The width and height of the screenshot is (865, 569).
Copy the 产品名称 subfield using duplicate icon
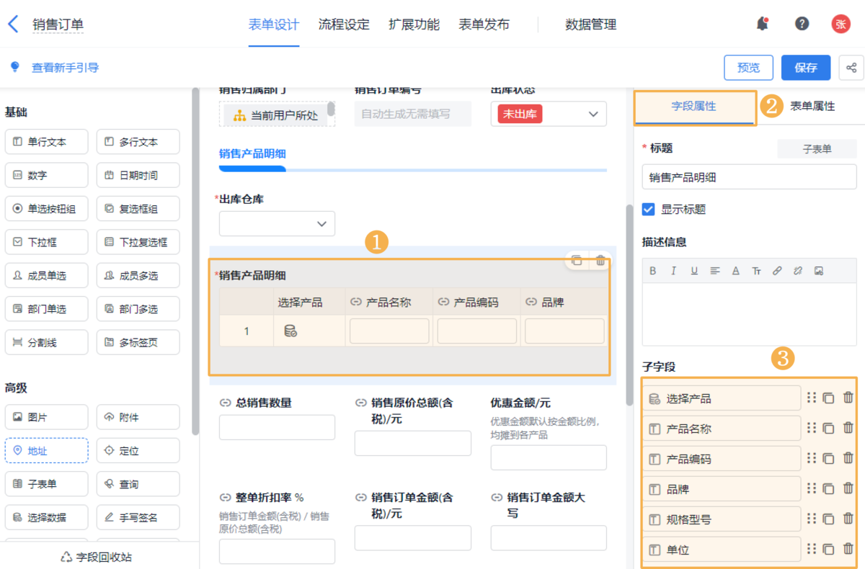click(828, 429)
